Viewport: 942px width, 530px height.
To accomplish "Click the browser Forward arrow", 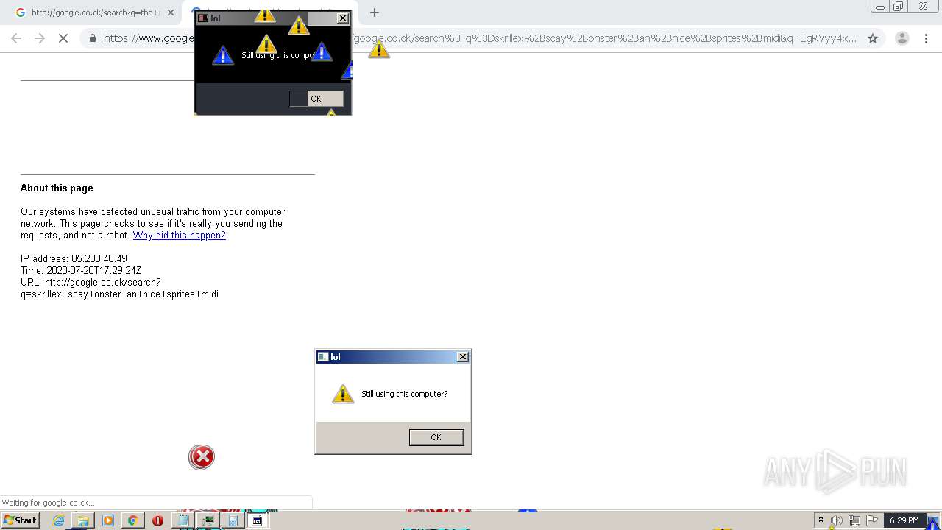I will [40, 38].
